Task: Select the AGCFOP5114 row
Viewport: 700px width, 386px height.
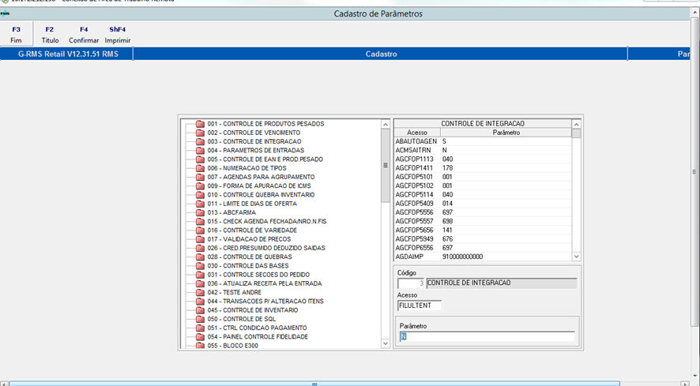Action: coord(483,194)
